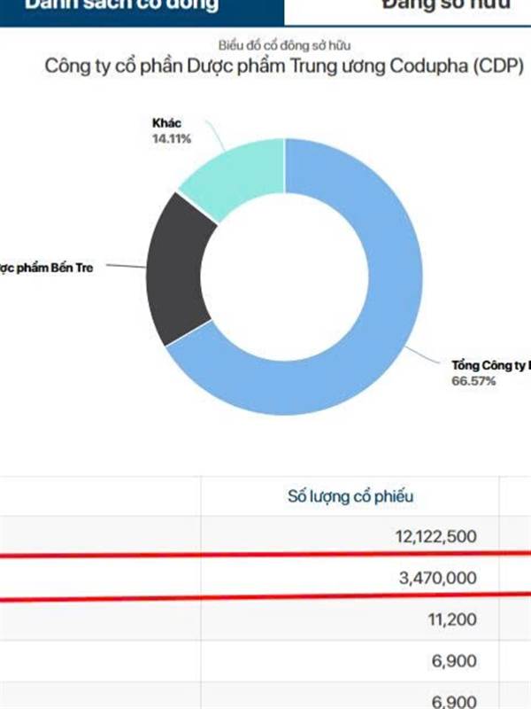The image size is (531, 709).
Task: Sort by Số lượng cổ phiếu column header
Action: 350,496
